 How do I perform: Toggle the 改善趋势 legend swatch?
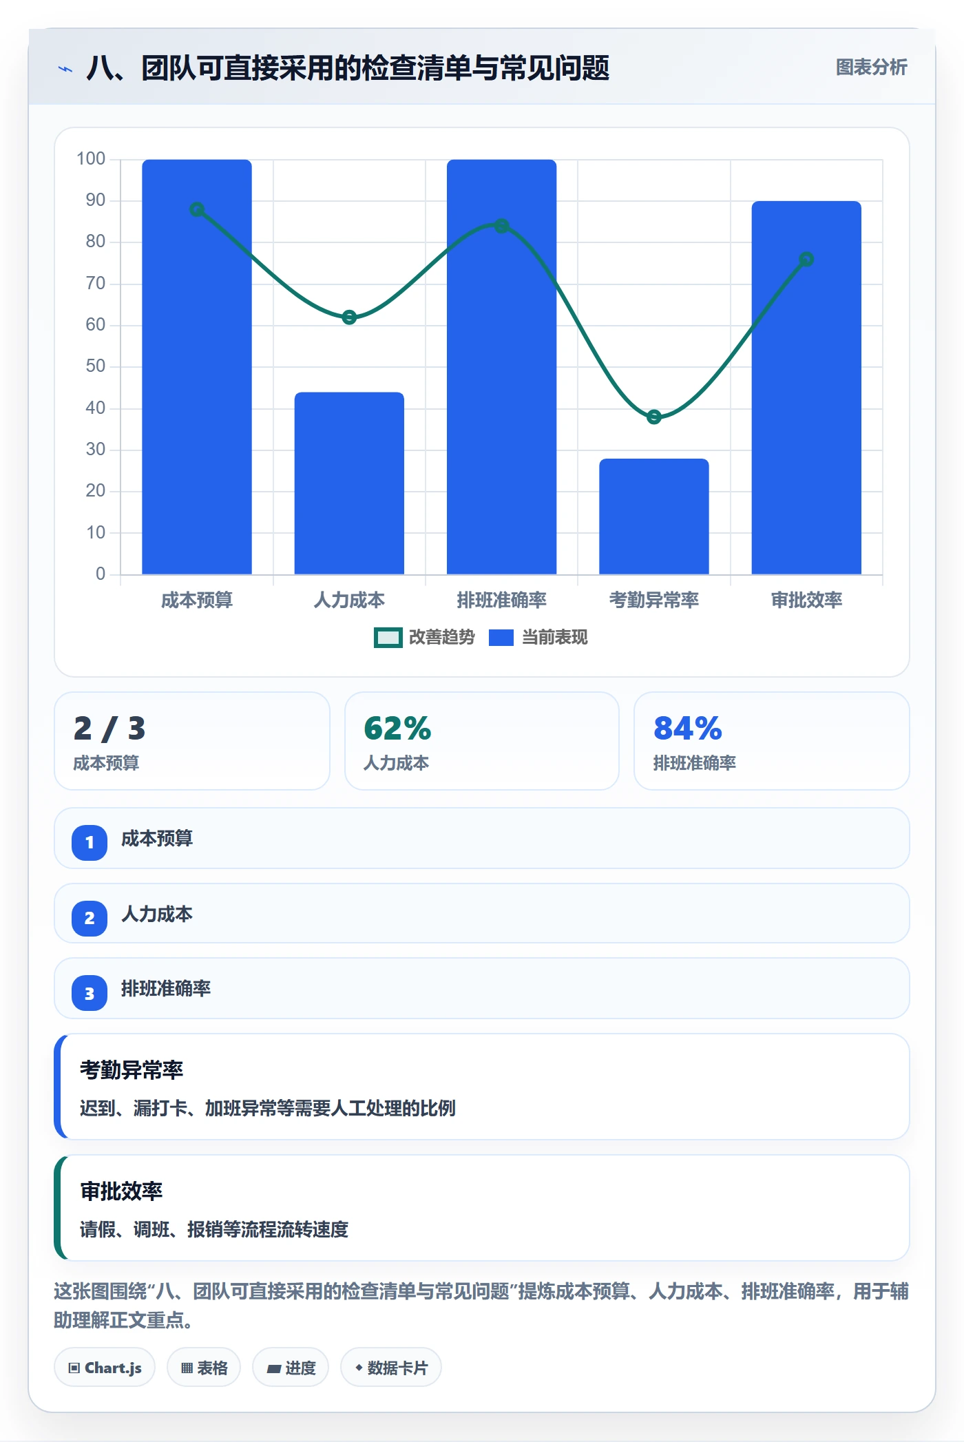pos(388,638)
